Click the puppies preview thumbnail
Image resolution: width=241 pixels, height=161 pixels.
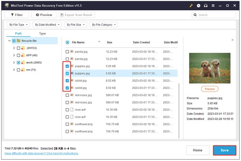pyautogui.click(x=210, y=67)
